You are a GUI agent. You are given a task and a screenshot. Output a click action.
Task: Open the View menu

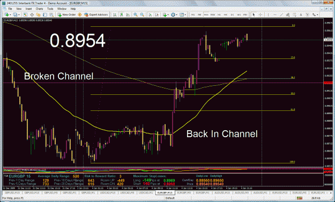coord(19,9)
